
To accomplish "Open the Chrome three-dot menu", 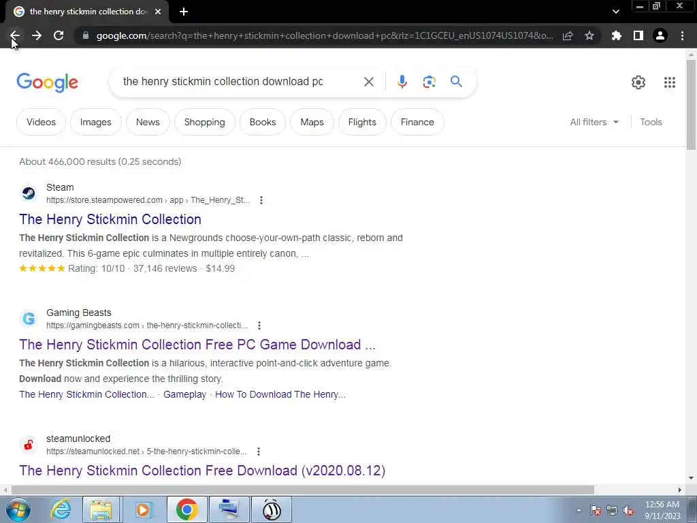I will click(x=682, y=35).
